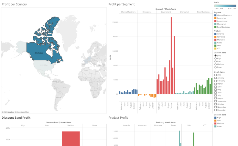Choose the Low discount band radio option
238x146 pixels.
[215, 61]
